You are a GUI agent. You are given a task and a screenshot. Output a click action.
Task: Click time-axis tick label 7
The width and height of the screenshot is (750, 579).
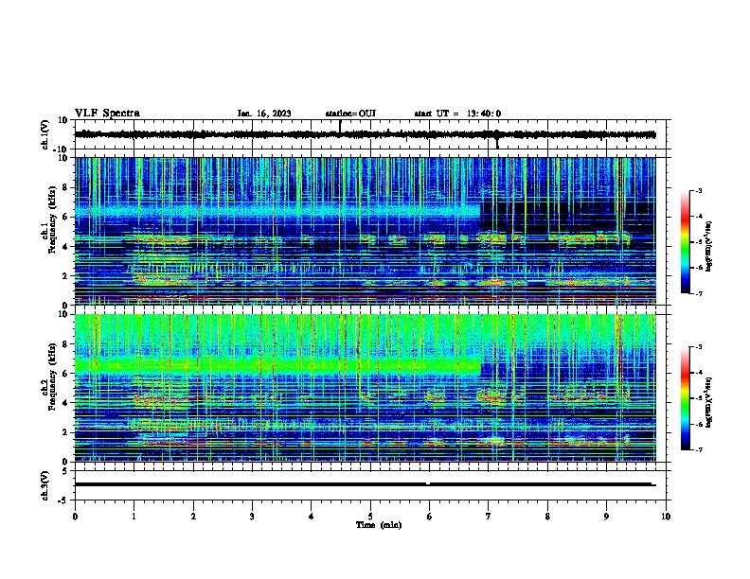[489, 517]
